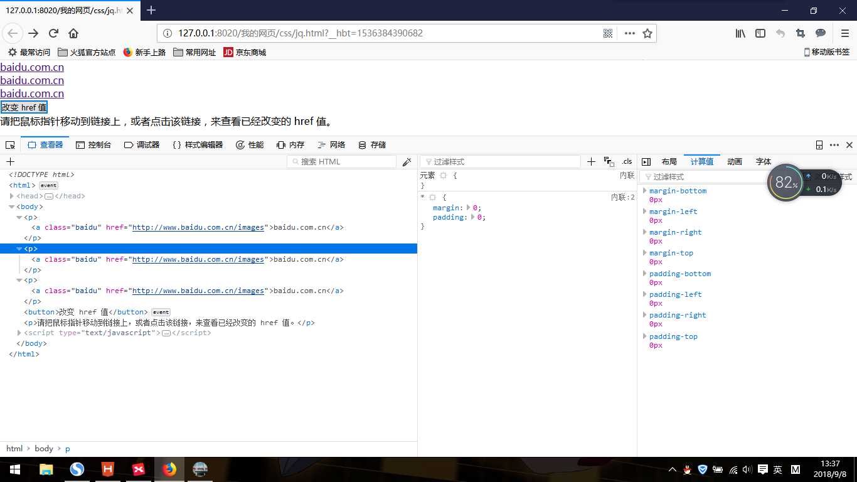Click the screenshot crop icon in toolbar
The height and width of the screenshot is (482, 857).
point(800,33)
